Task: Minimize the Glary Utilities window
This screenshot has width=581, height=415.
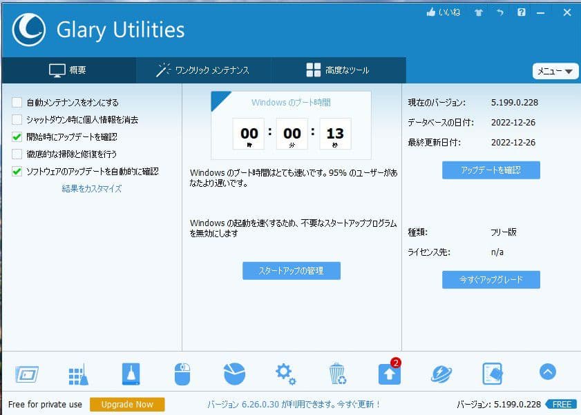Action: coord(541,12)
